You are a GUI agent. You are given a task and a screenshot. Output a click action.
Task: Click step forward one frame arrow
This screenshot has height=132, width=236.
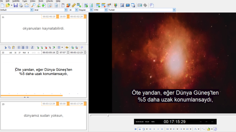pos(158,129)
